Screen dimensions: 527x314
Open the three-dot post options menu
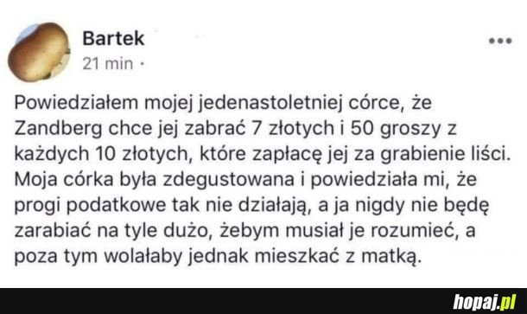coord(500,41)
